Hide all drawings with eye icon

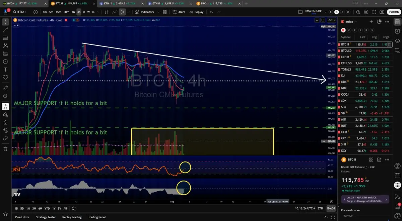(5, 130)
